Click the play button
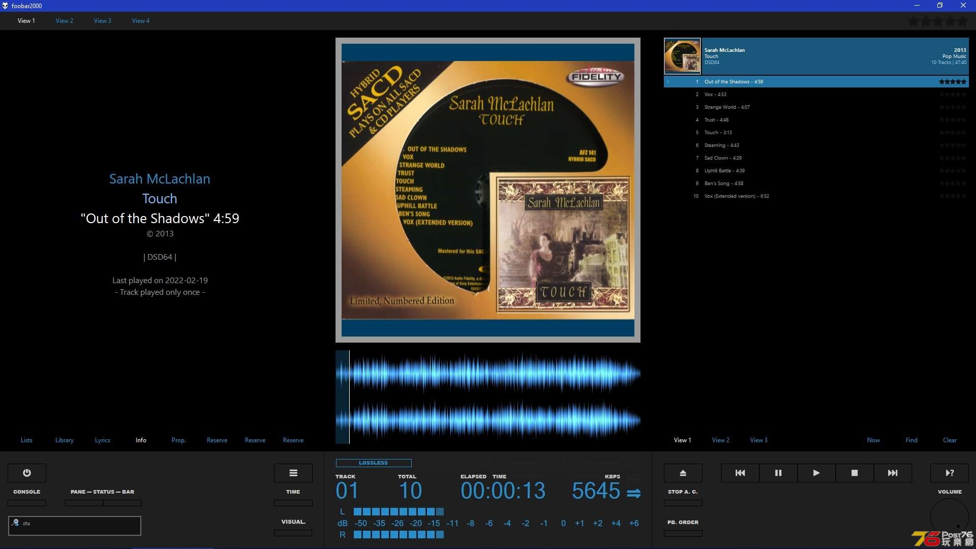 pyautogui.click(x=816, y=473)
